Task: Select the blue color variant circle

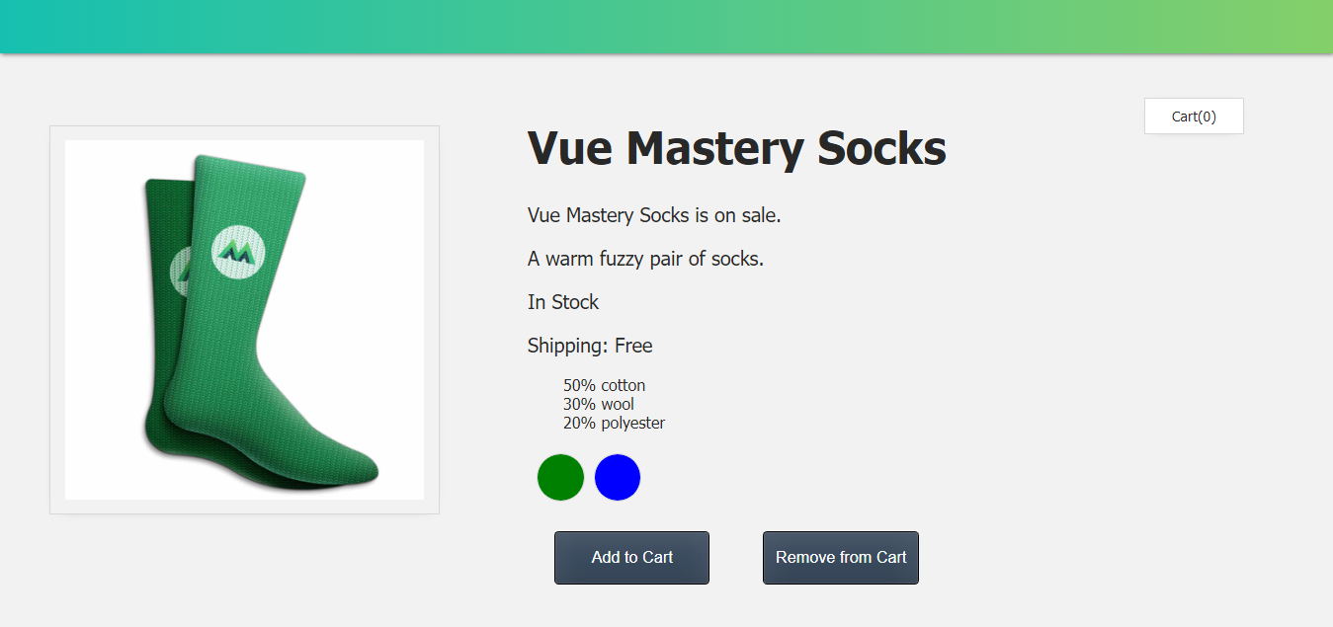Action: point(618,477)
